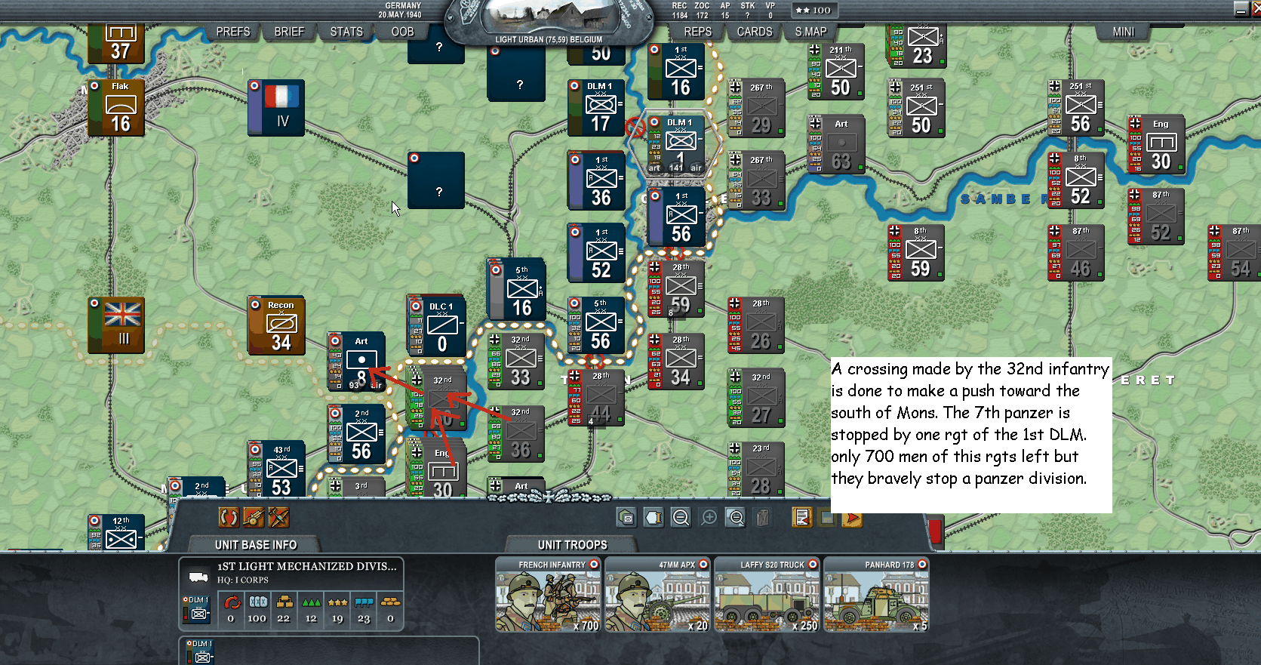Select the Recon 34 unit counter

coord(276,325)
